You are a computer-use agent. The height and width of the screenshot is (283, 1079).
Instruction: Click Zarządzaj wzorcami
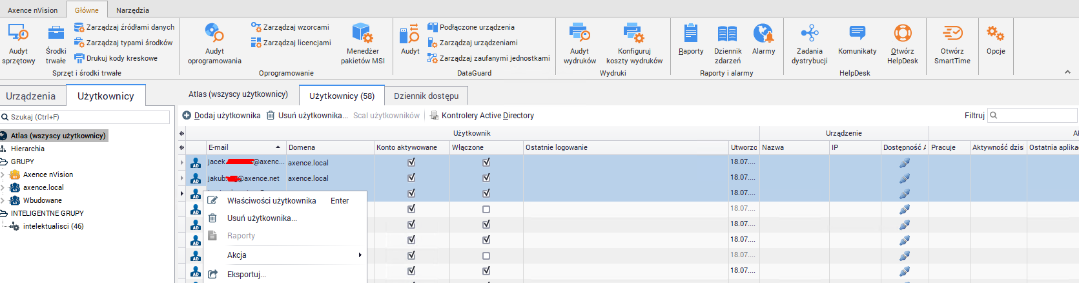pyautogui.click(x=290, y=27)
